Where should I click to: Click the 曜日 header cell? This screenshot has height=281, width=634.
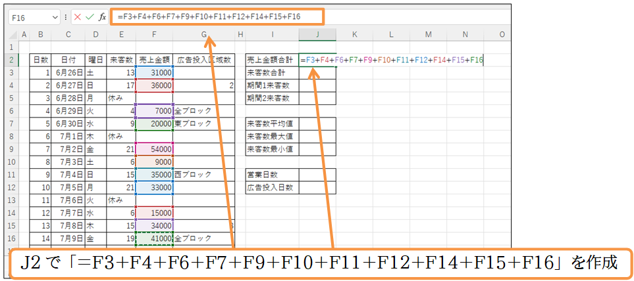coord(95,60)
